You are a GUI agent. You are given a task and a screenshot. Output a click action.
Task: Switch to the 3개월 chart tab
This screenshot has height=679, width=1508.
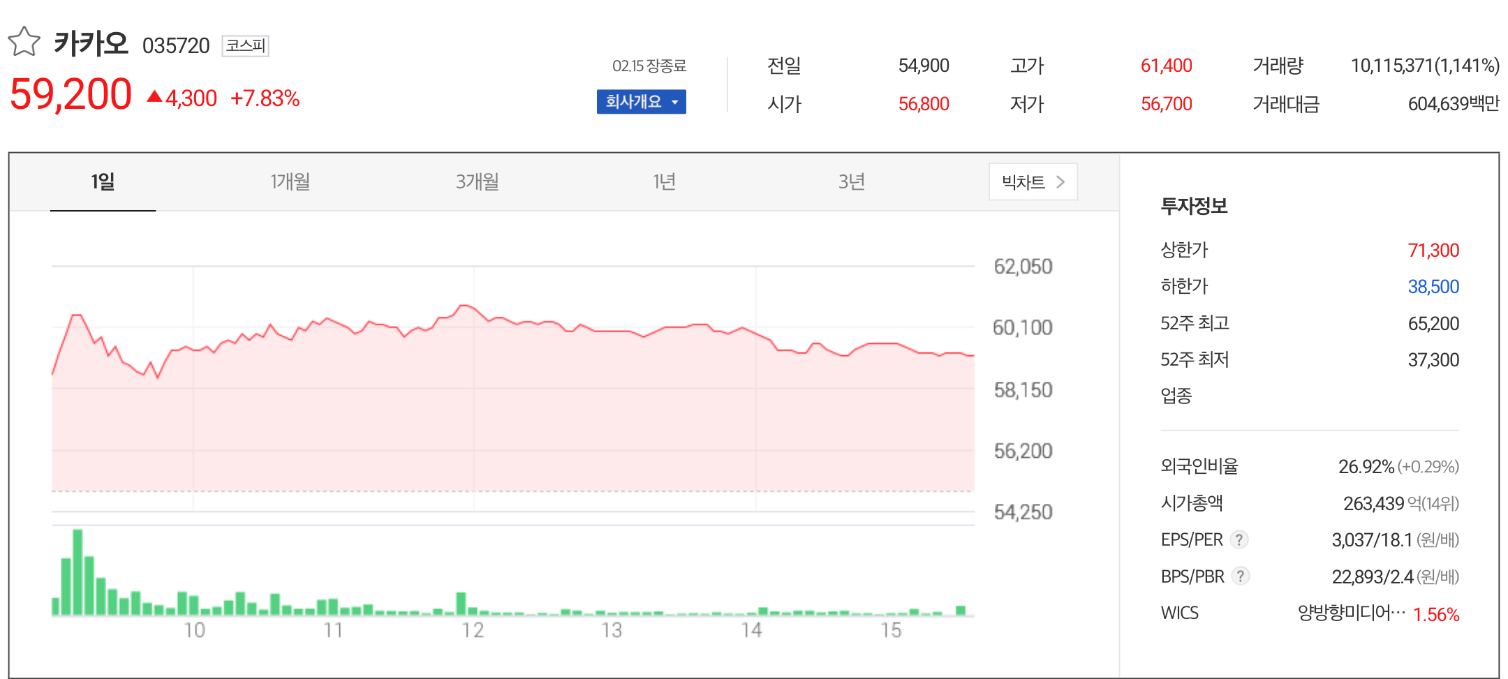(477, 182)
